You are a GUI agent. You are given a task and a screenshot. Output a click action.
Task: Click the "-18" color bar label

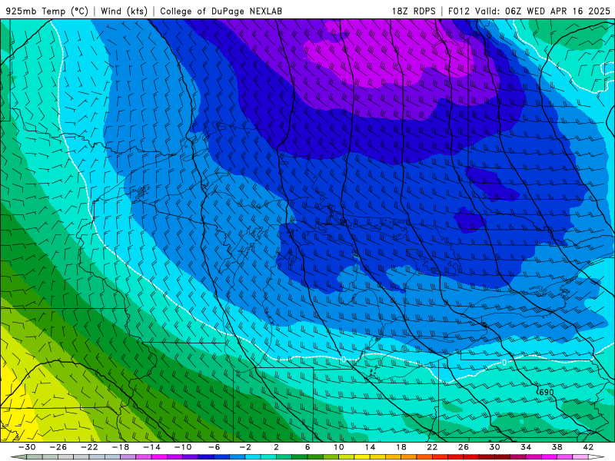tap(121, 447)
